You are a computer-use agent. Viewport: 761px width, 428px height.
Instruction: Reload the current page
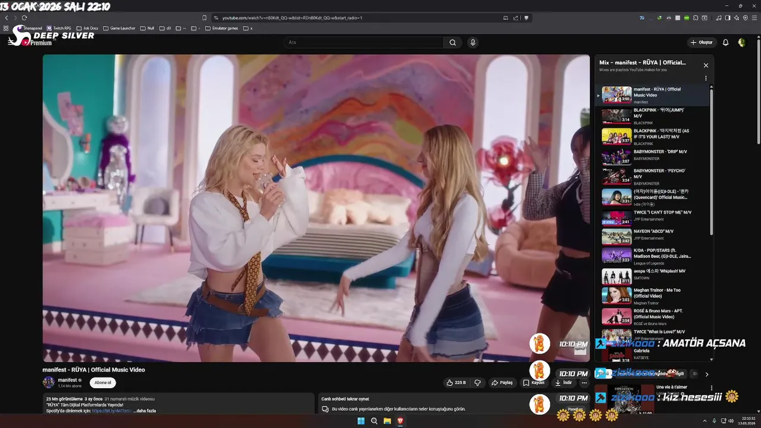point(24,18)
